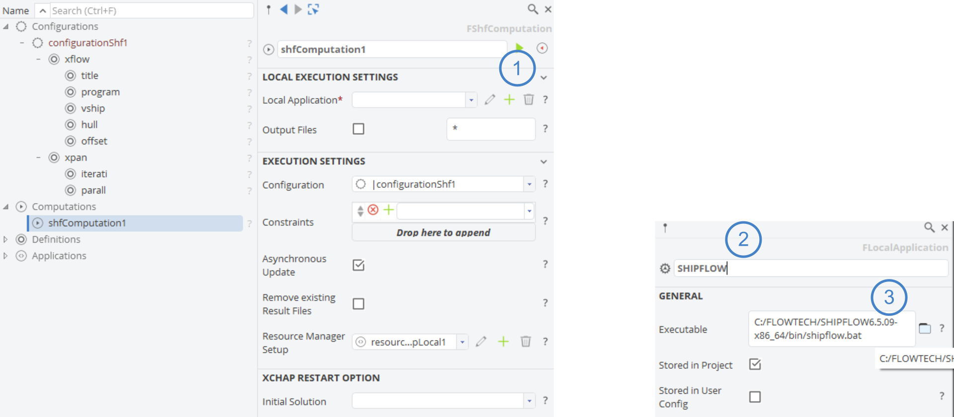The width and height of the screenshot is (954, 417).
Task: Go back with blue left arrow
Action: point(284,9)
